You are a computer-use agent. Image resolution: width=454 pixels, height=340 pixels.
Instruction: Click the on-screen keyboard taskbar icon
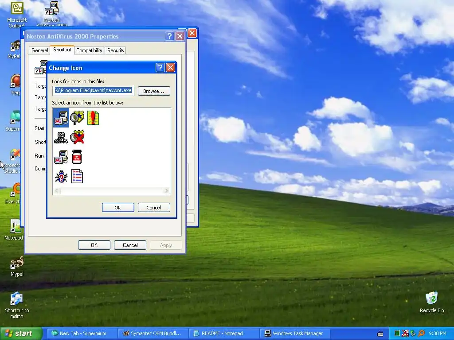point(380,334)
